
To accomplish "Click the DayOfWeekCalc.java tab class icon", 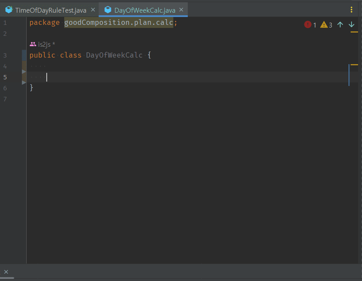I will point(107,10).
